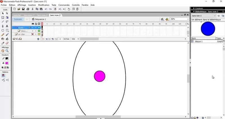225x119 pixels.
Task: Click the Scénario button
Action: pyautogui.click(x=18, y=19)
